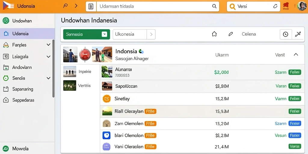This screenshot has height=154, width=308.
Task: Click the purple Vani Oleraplam icon
Action: tap(107, 146)
